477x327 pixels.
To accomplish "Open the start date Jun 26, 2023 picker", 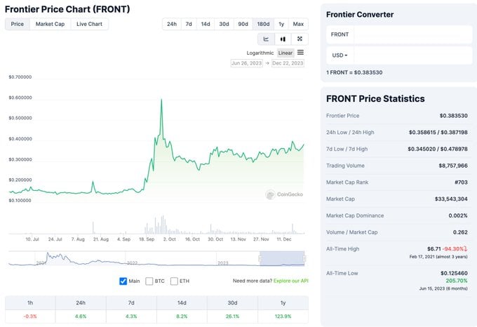I will (246, 63).
